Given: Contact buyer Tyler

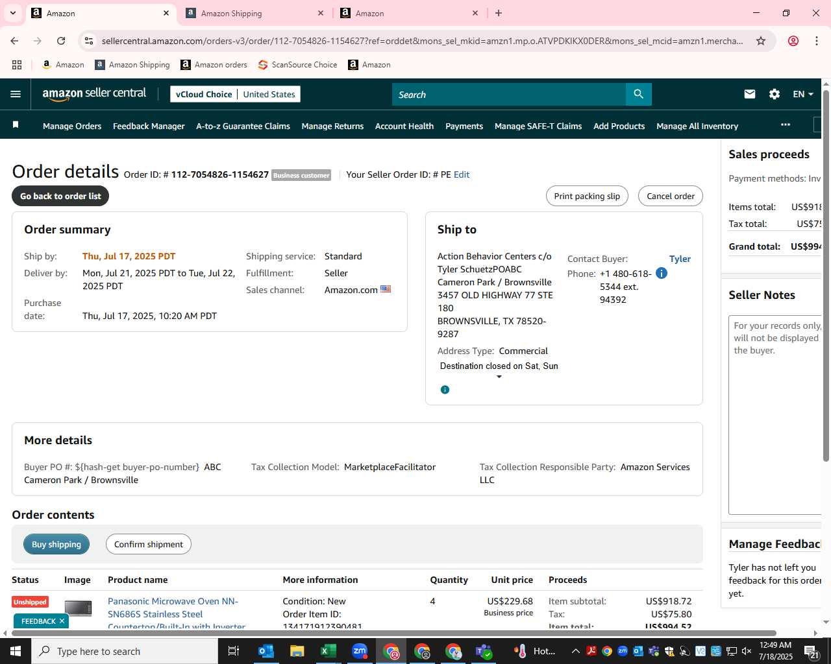Looking at the screenshot, I should (680, 259).
